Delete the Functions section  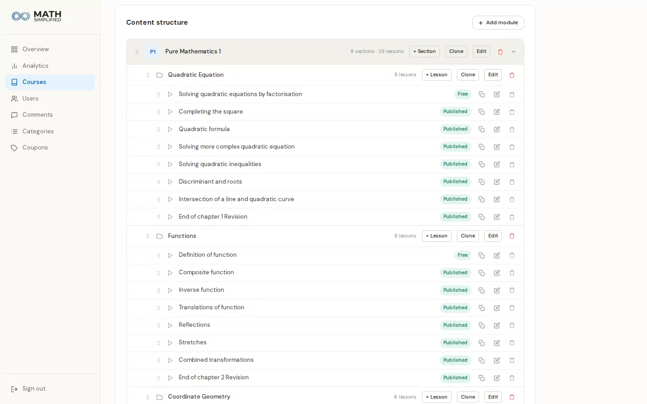click(x=512, y=236)
